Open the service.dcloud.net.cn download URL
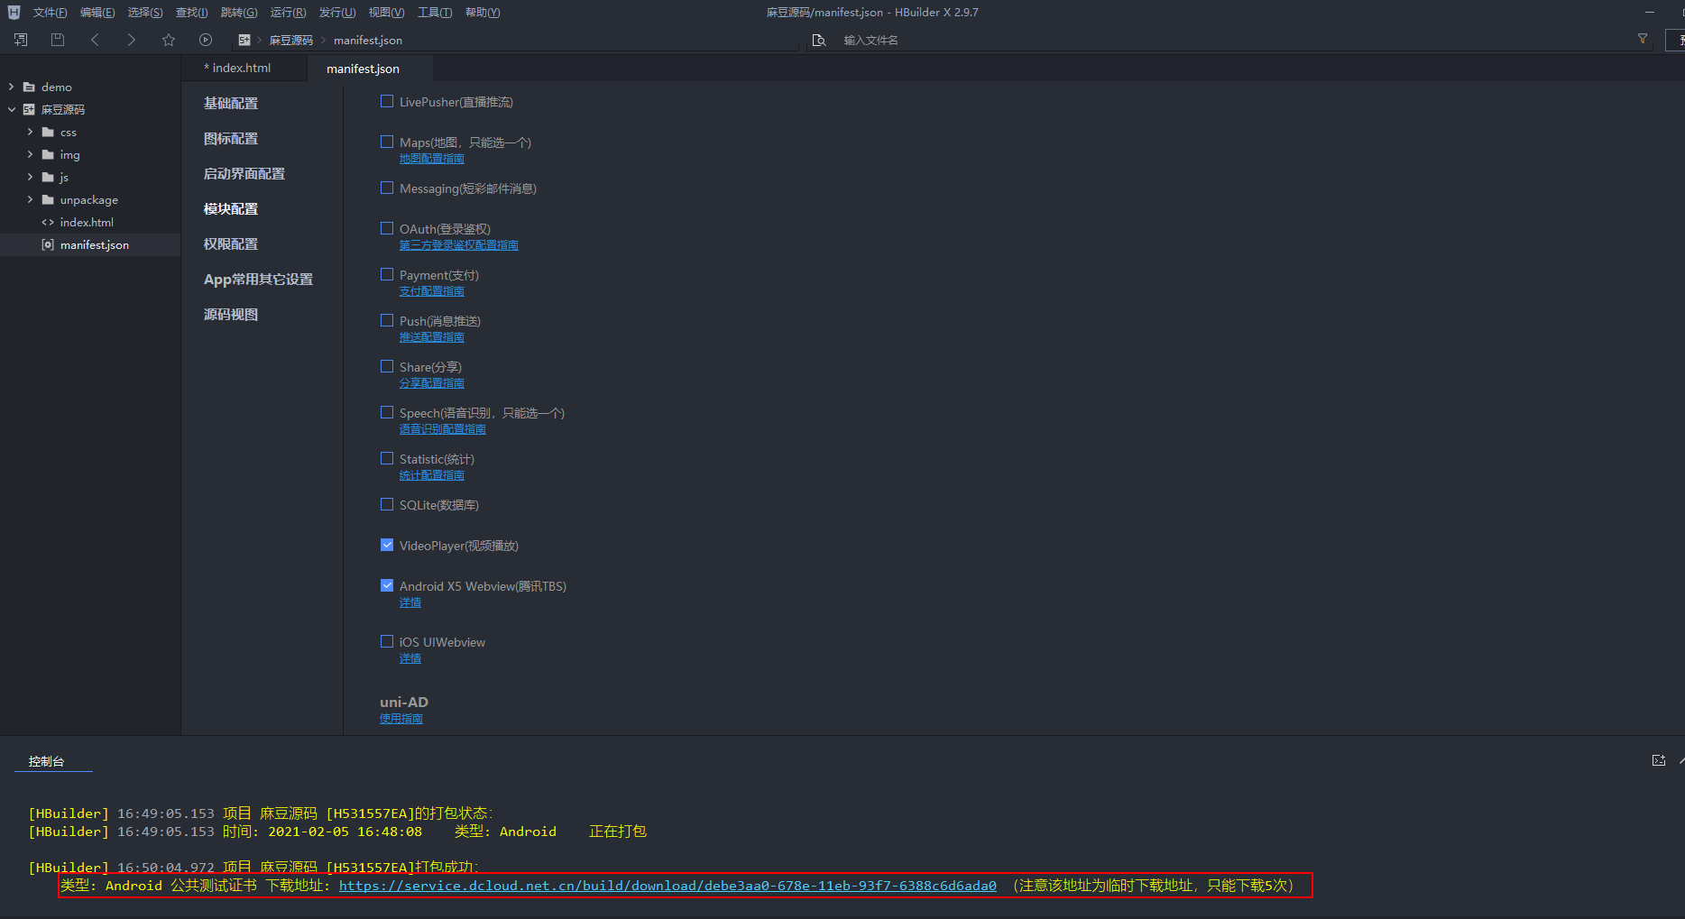 (668, 886)
